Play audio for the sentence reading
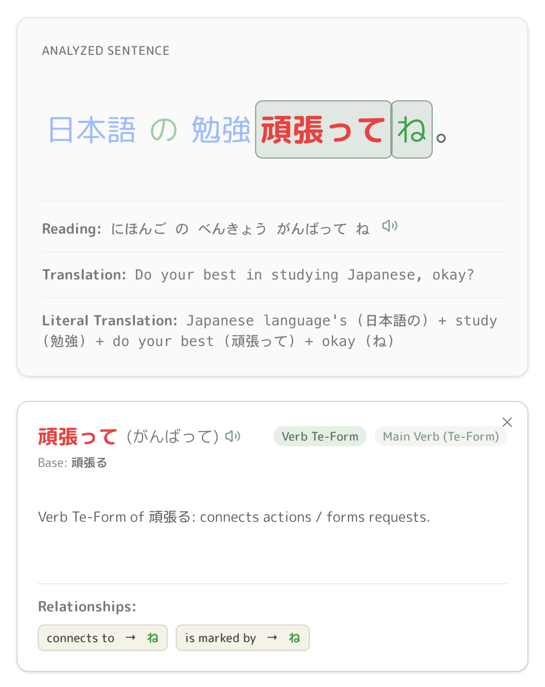 click(390, 226)
